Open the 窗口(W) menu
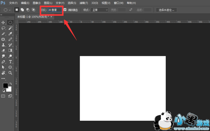 click(118, 3)
